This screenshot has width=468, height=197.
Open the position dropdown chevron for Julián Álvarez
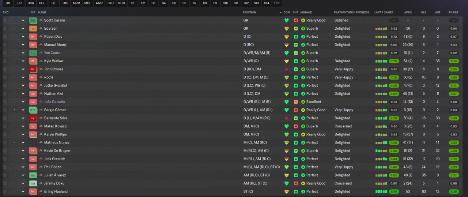click(23, 175)
